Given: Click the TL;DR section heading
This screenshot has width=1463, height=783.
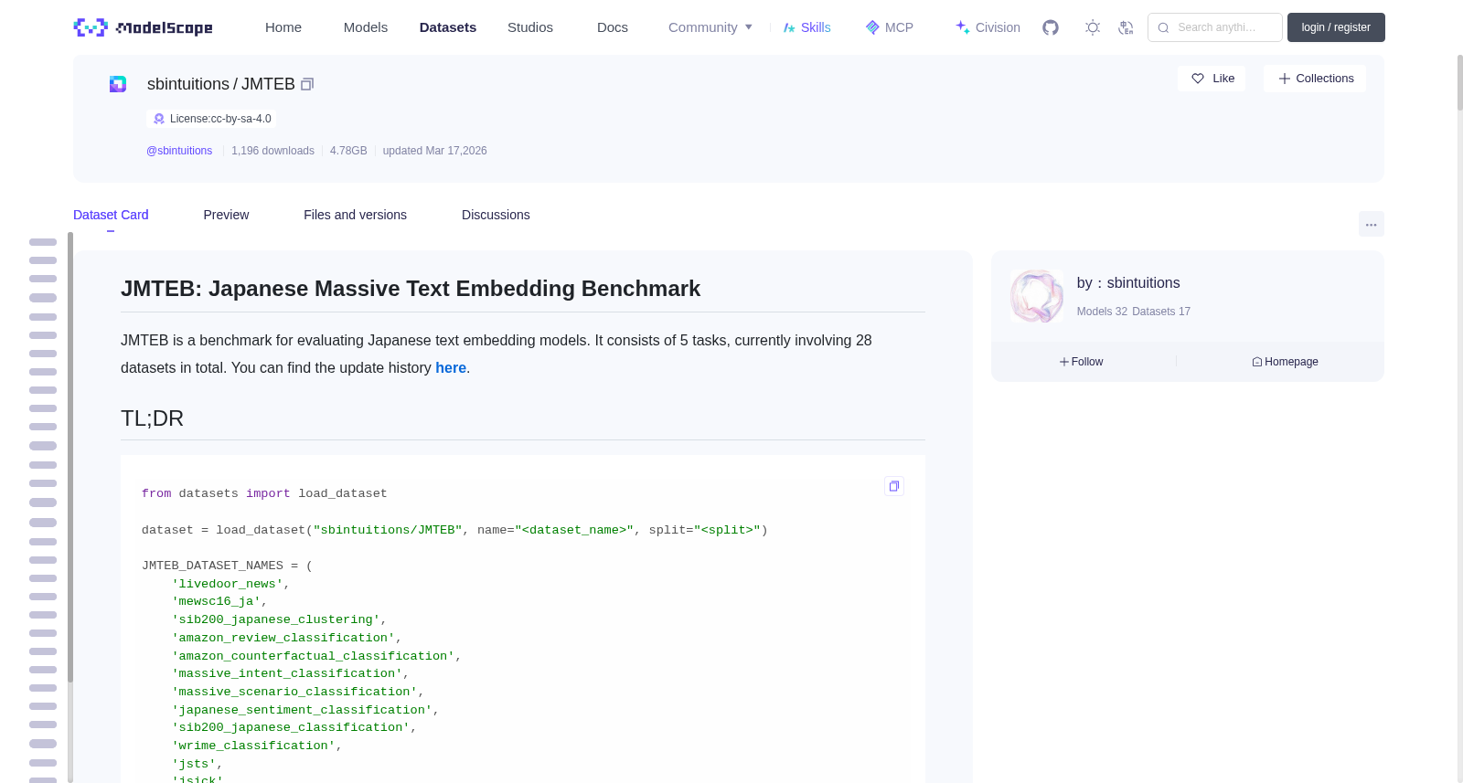Looking at the screenshot, I should point(152,418).
